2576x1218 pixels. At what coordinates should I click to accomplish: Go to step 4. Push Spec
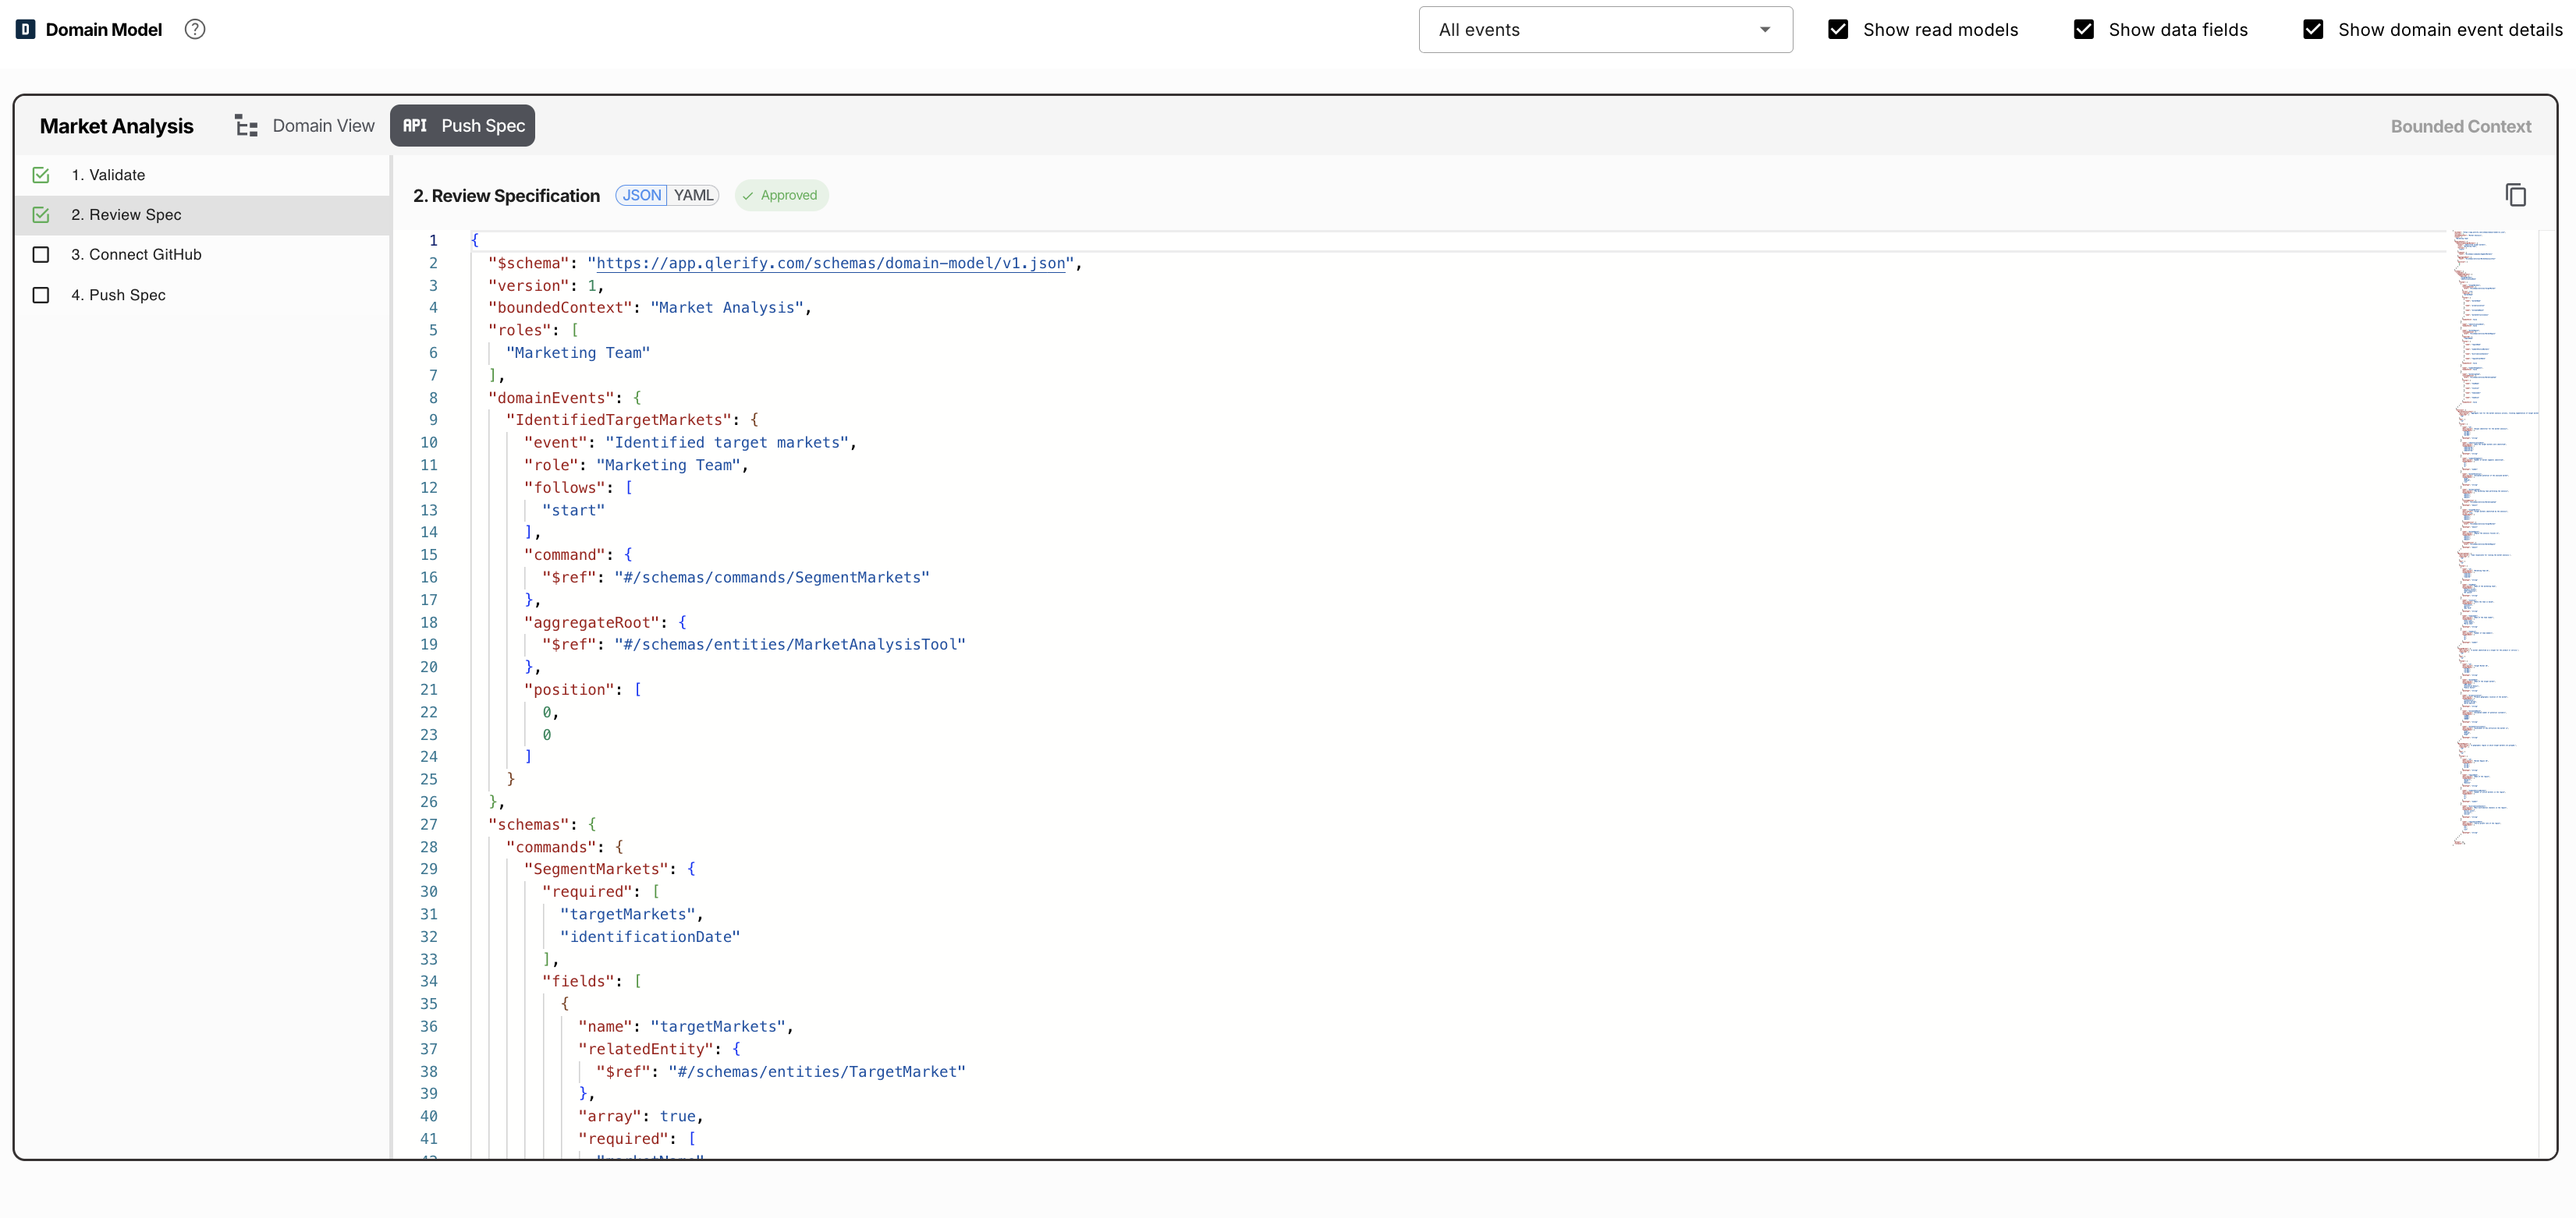click(202, 295)
